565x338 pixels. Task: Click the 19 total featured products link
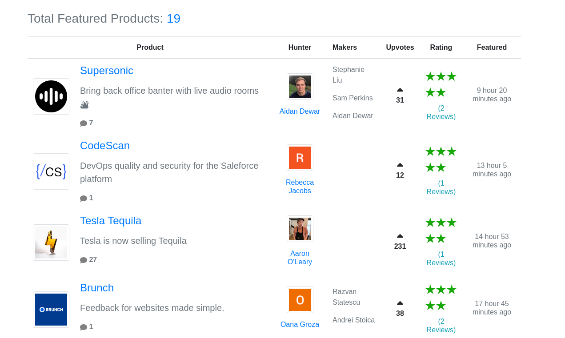[173, 18]
